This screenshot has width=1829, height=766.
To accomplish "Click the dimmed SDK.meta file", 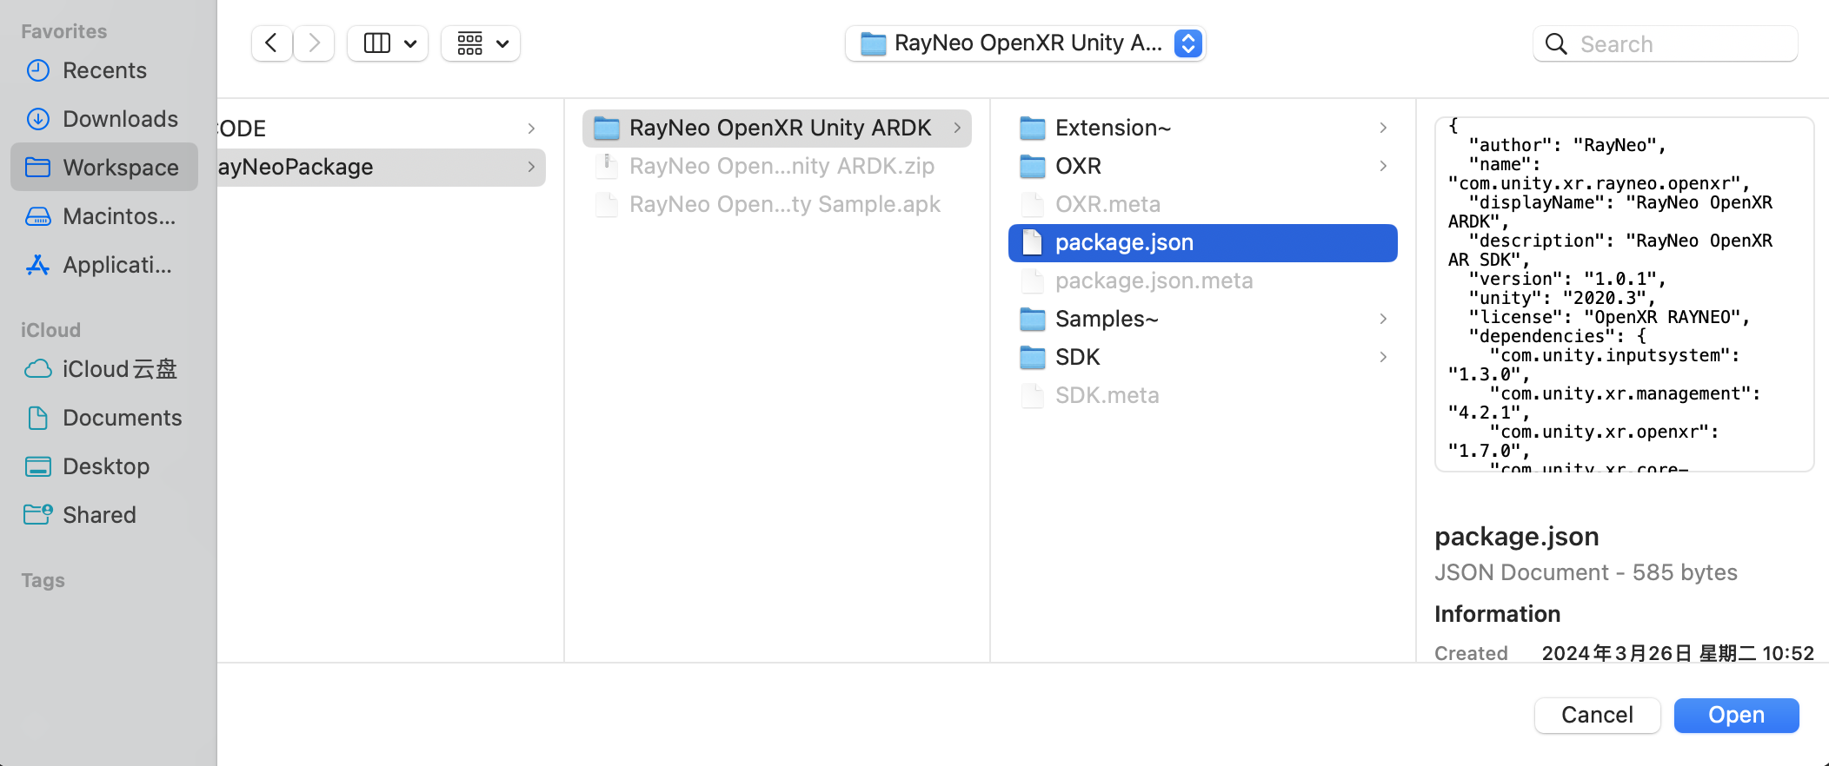I will (x=1203, y=395).
